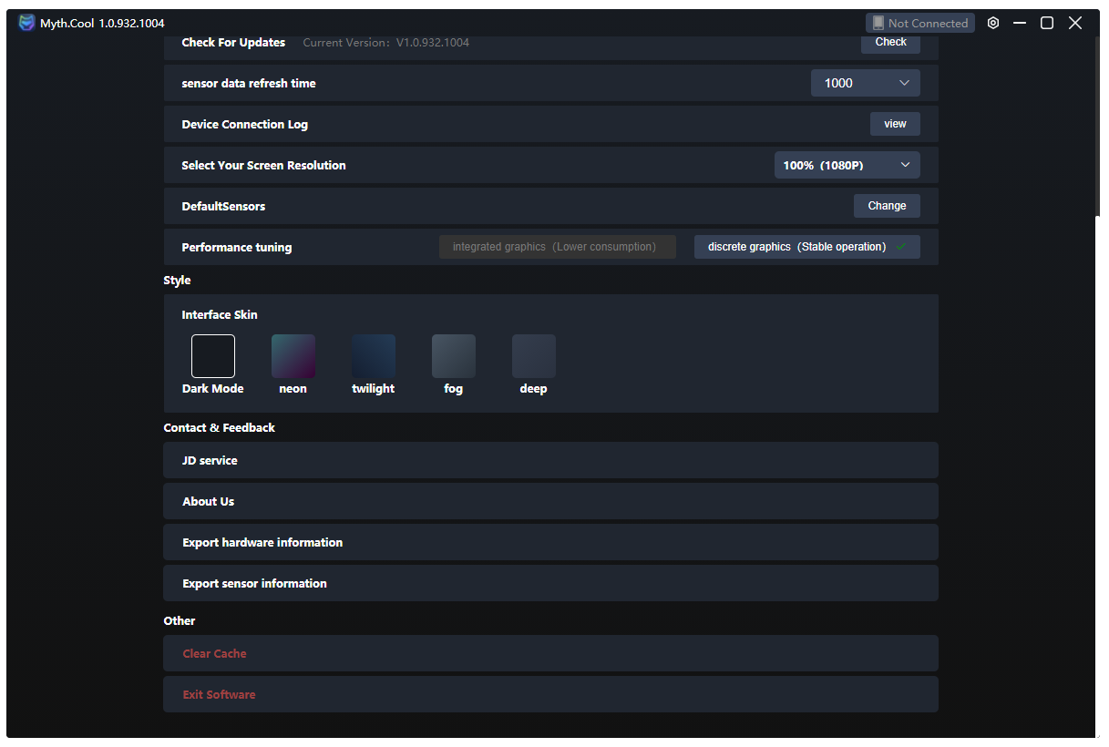This screenshot has width=1109, height=747.
Task: Select integrated graphics lower consumption mode
Action: (557, 247)
